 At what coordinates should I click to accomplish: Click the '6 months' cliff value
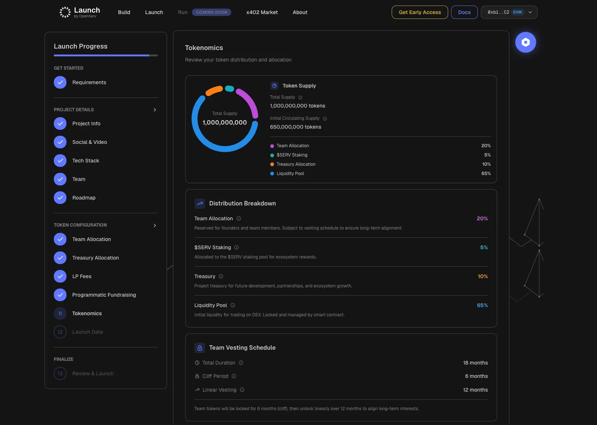[476, 376]
